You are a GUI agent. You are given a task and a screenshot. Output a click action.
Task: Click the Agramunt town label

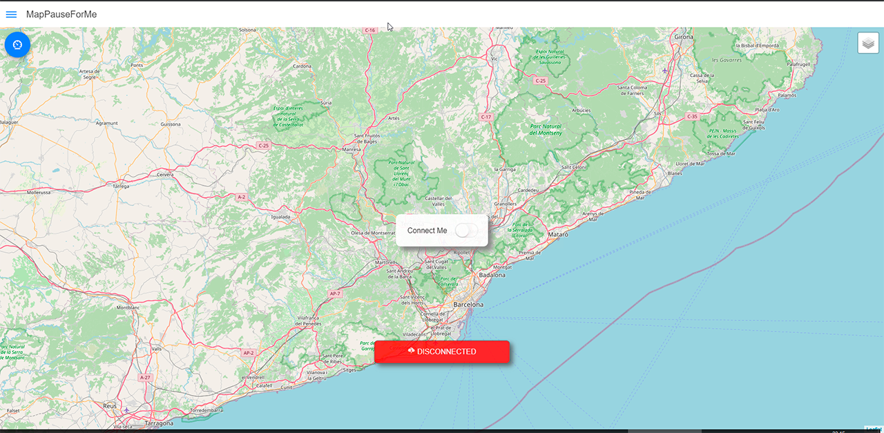click(x=107, y=123)
